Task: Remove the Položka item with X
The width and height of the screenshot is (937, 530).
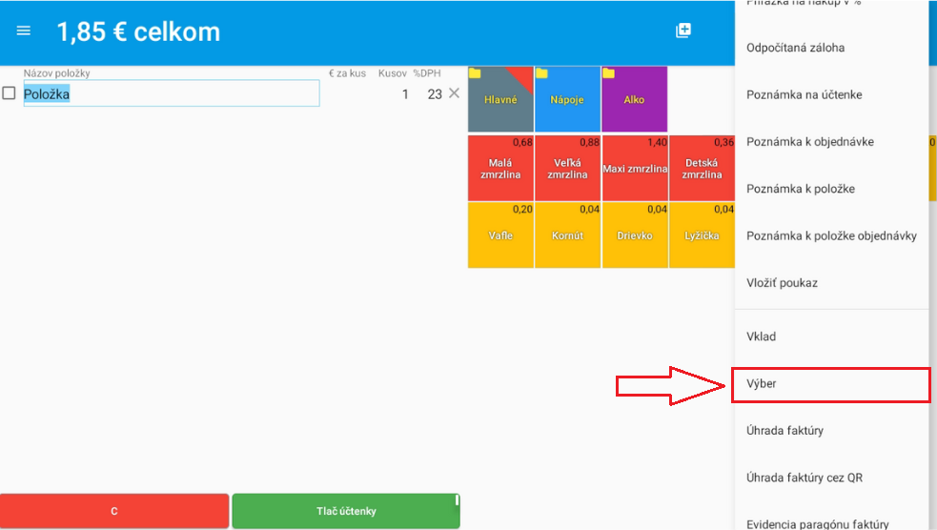Action: (x=454, y=93)
